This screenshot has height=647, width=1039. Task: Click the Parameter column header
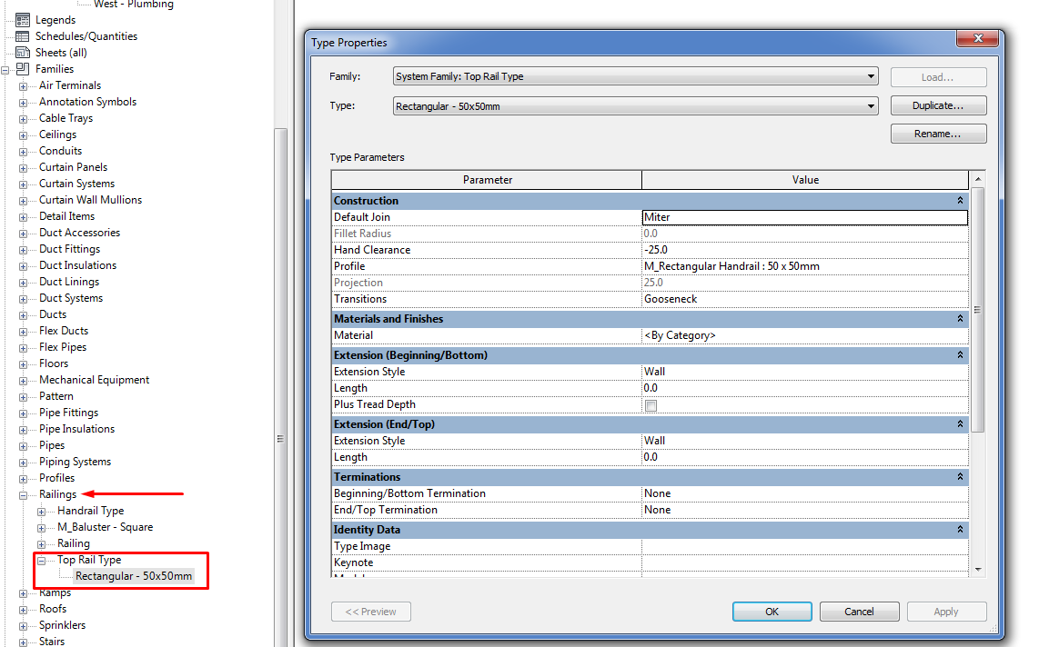[x=487, y=180]
